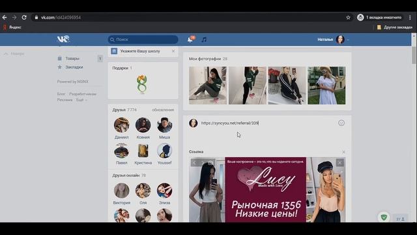The width and height of the screenshot is (417, 235).
Task: Open friend Кристина's avatar
Action: coord(143,151)
